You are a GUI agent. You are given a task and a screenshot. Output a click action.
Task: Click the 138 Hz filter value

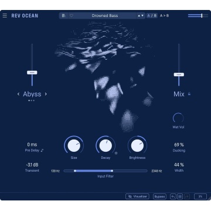pyautogui.click(x=55, y=171)
